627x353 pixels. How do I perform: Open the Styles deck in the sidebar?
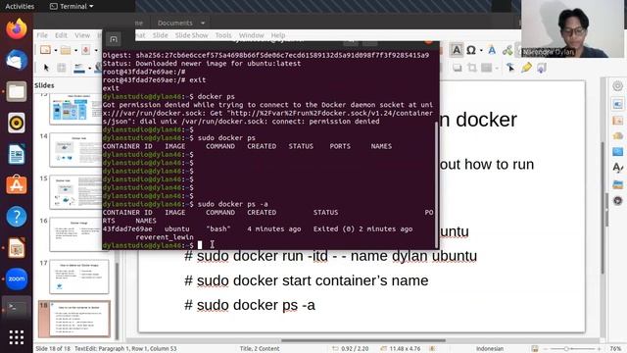pos(617,168)
